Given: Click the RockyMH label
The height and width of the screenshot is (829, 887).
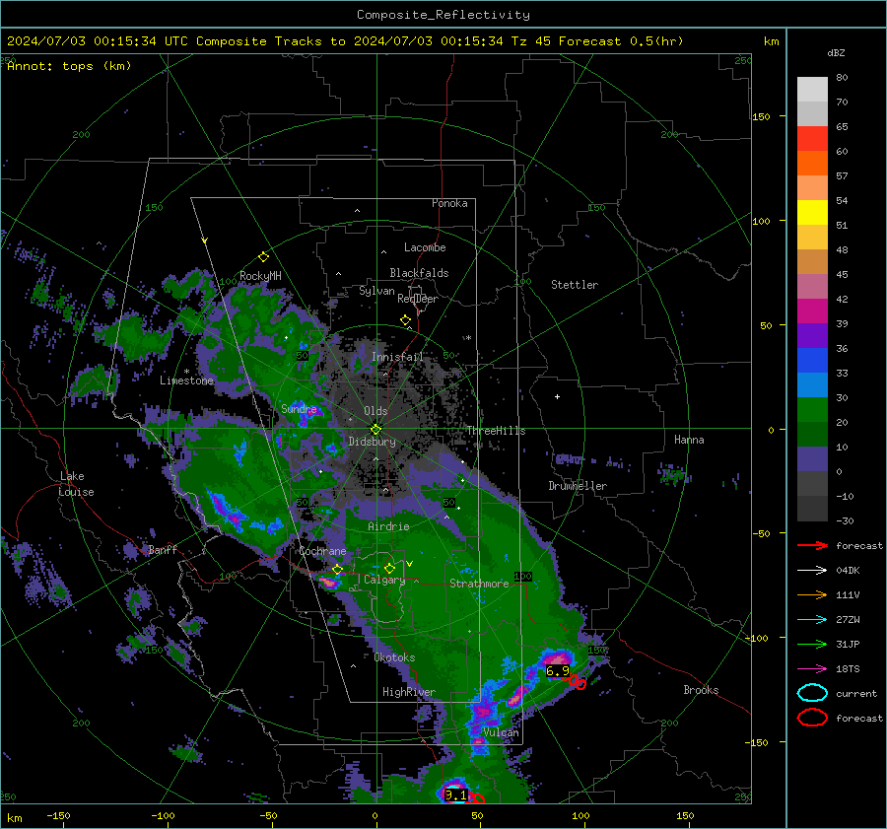Looking at the screenshot, I should [x=261, y=276].
